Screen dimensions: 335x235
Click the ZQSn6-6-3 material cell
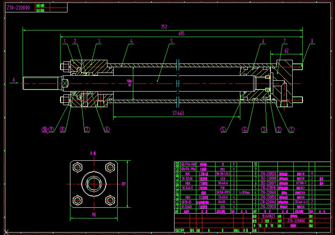[301, 202]
